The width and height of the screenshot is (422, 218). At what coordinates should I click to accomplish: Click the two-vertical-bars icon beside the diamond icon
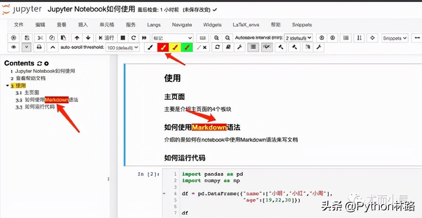tap(359, 38)
